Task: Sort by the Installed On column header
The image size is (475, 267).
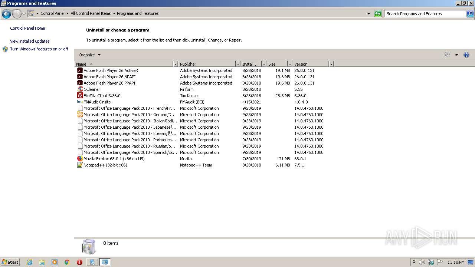Action: 251,64
